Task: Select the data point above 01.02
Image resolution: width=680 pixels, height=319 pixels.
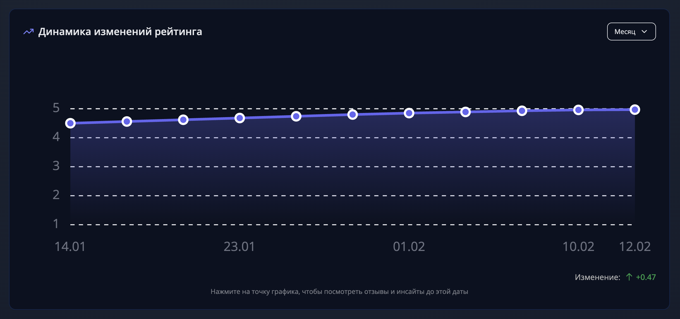Action: 409,113
